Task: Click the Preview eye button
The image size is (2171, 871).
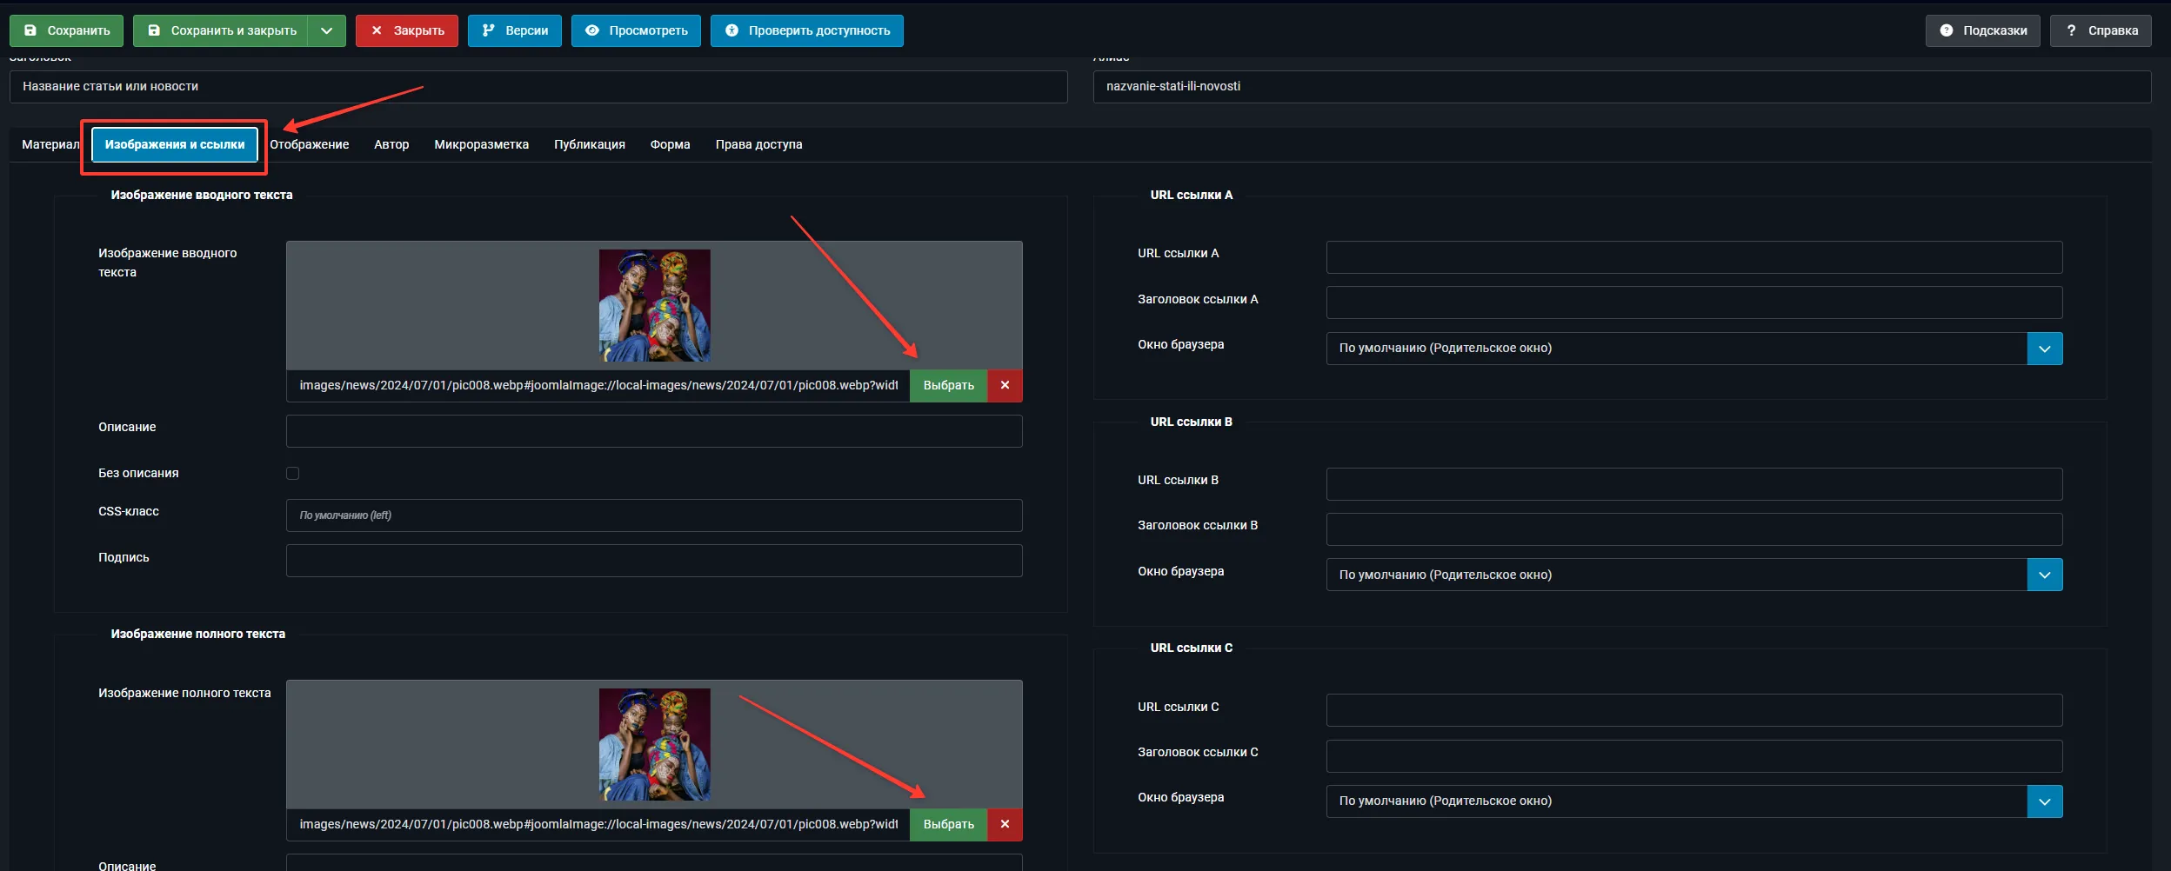Action: point(636,30)
